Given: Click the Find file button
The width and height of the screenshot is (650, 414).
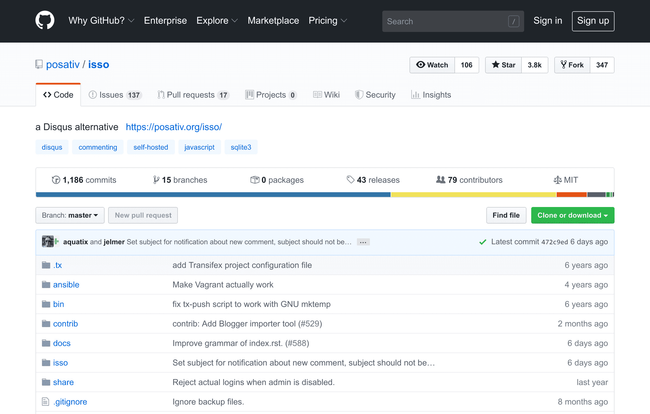Looking at the screenshot, I should pos(506,215).
